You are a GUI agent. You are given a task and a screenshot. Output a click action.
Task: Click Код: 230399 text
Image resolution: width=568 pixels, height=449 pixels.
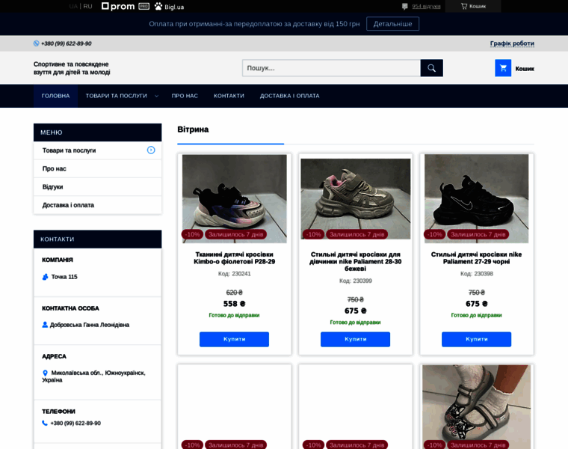[355, 281]
